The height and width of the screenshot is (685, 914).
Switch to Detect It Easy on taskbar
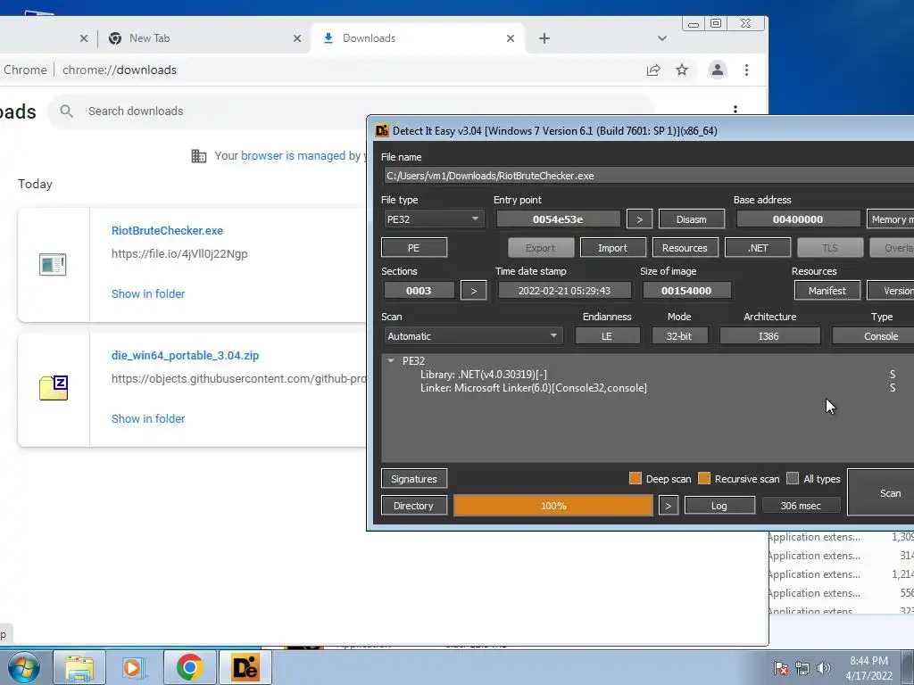[245, 667]
